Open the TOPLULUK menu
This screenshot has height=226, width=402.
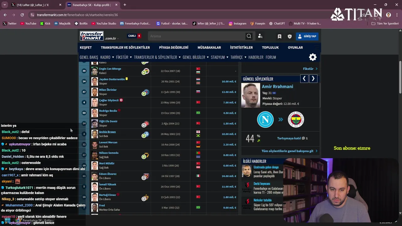tap(270, 47)
